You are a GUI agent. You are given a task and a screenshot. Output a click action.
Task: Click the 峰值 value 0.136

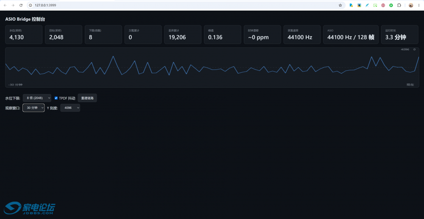215,37
